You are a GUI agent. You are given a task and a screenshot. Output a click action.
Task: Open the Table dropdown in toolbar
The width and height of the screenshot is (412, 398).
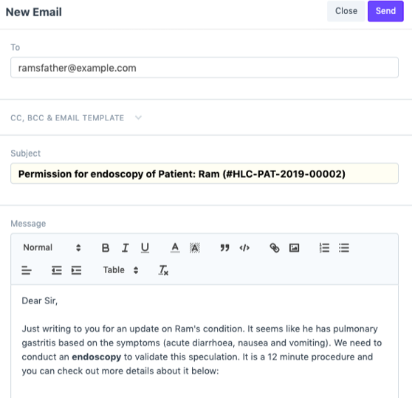click(x=120, y=270)
